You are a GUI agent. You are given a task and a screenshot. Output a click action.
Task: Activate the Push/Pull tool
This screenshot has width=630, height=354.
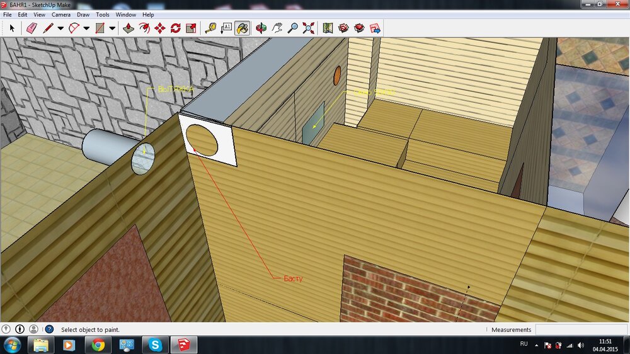pos(129,28)
